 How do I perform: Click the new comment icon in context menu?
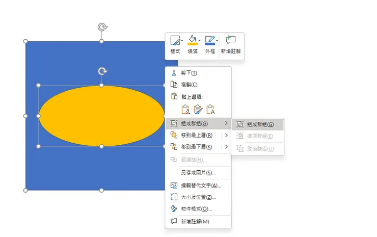coord(174,221)
